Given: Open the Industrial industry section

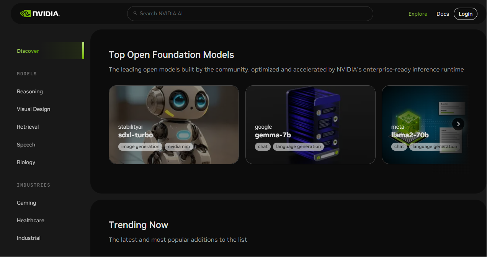Looking at the screenshot, I should [x=29, y=238].
